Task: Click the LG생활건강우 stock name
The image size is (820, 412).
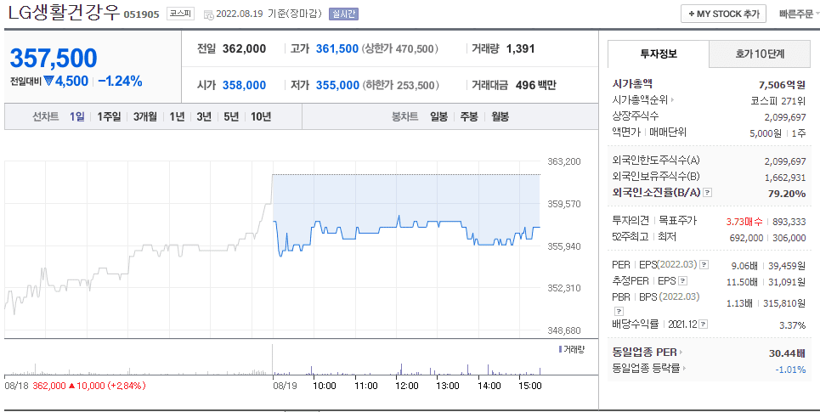Action: 65,13
